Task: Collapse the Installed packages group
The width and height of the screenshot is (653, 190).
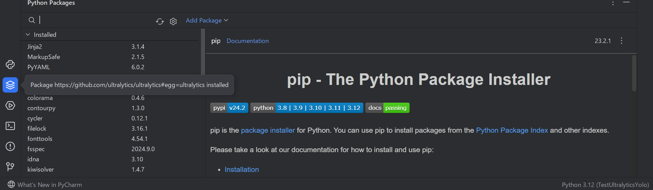Action: (28, 34)
